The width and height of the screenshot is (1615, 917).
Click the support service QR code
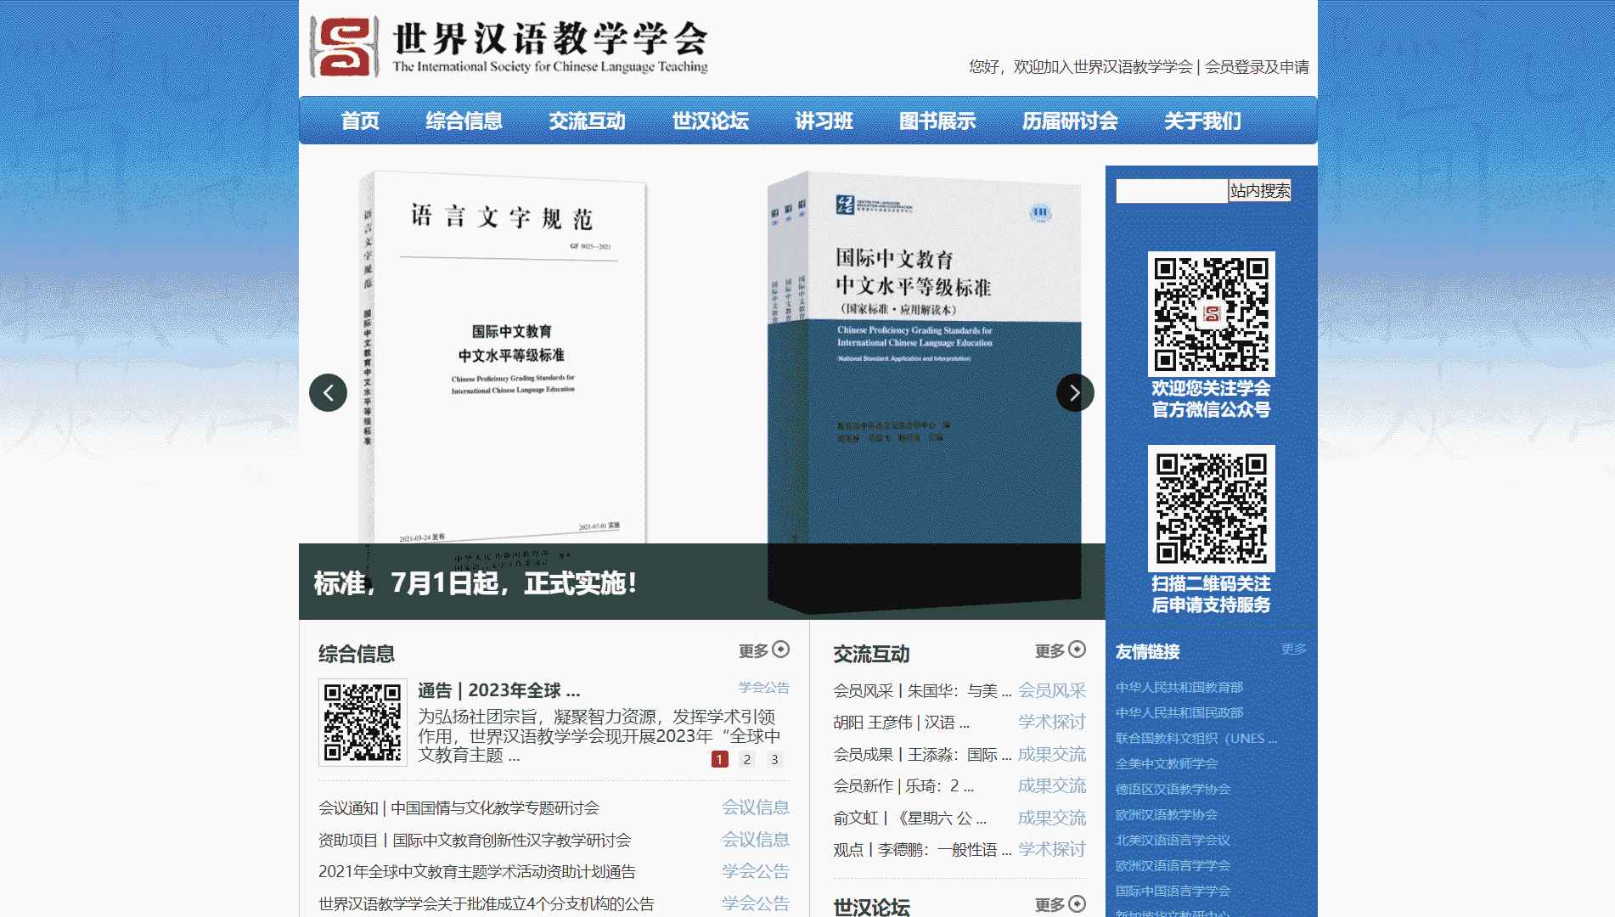pos(1212,508)
